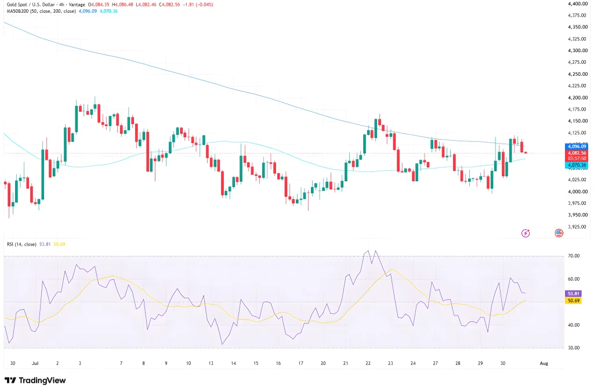Click the 4,000.00 price axis label
Screen dimensions: 594x392
(x=577, y=192)
